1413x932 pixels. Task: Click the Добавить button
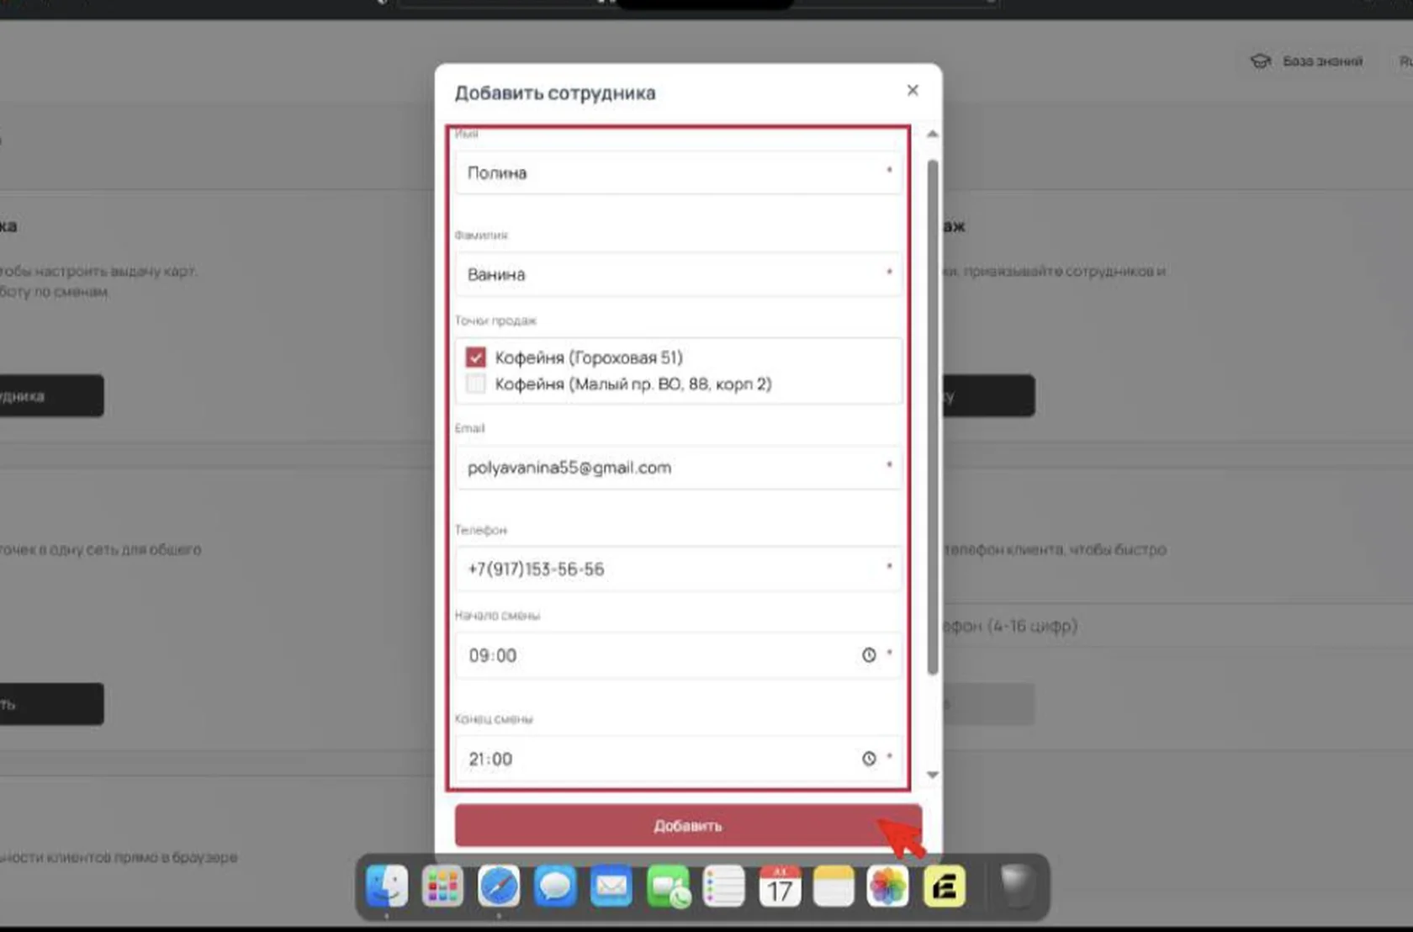coord(688,826)
